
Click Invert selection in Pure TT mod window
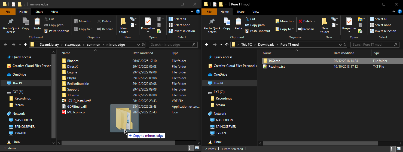pos(383,31)
